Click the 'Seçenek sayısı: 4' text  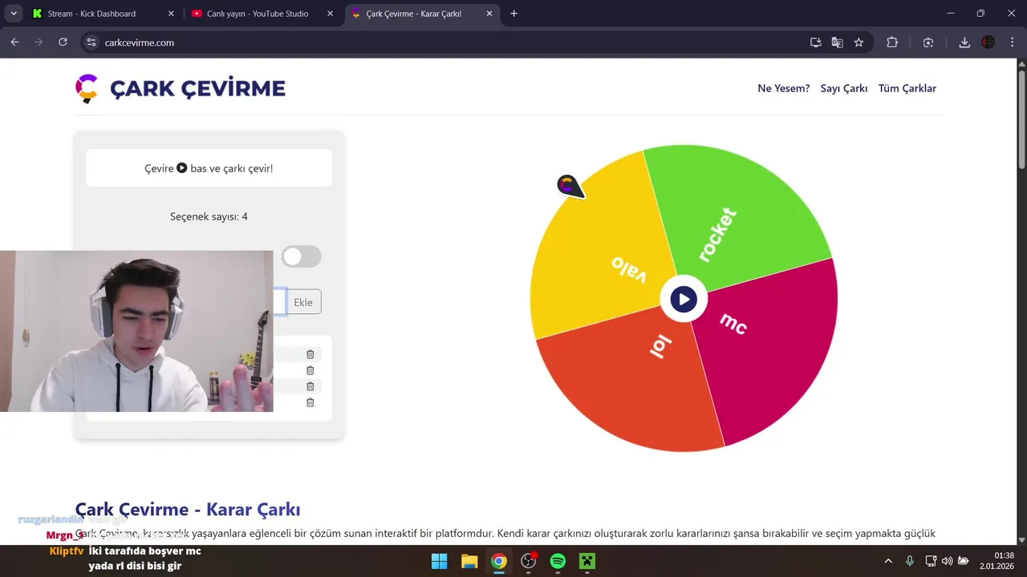209,216
